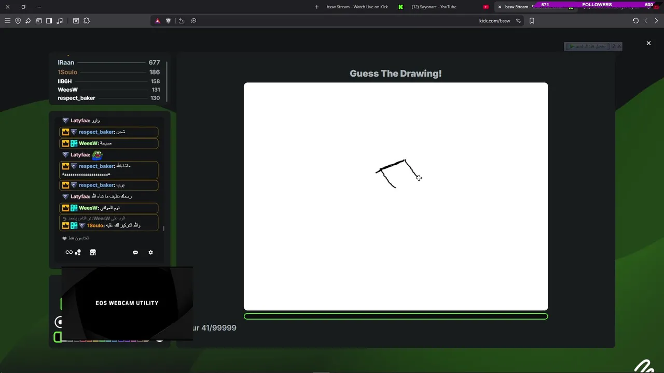This screenshot has height=373, width=664.
Task: Click the Brave Shields lion icon
Action: [x=168, y=21]
